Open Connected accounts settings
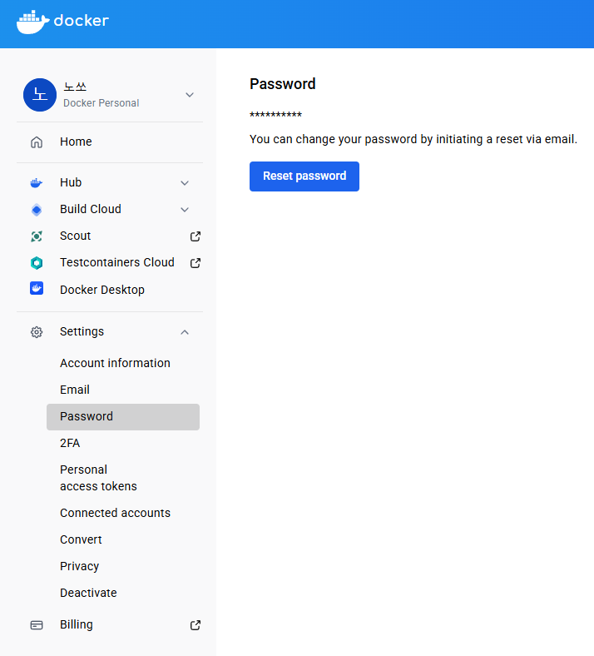Viewport: 594px width, 656px height. [x=115, y=513]
